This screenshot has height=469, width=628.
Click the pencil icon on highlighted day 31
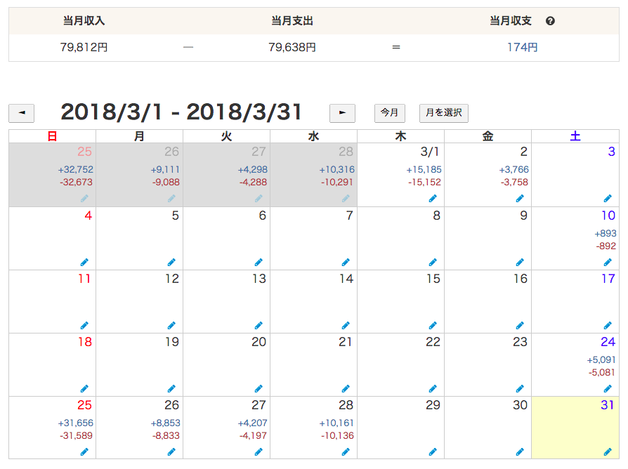click(x=608, y=451)
